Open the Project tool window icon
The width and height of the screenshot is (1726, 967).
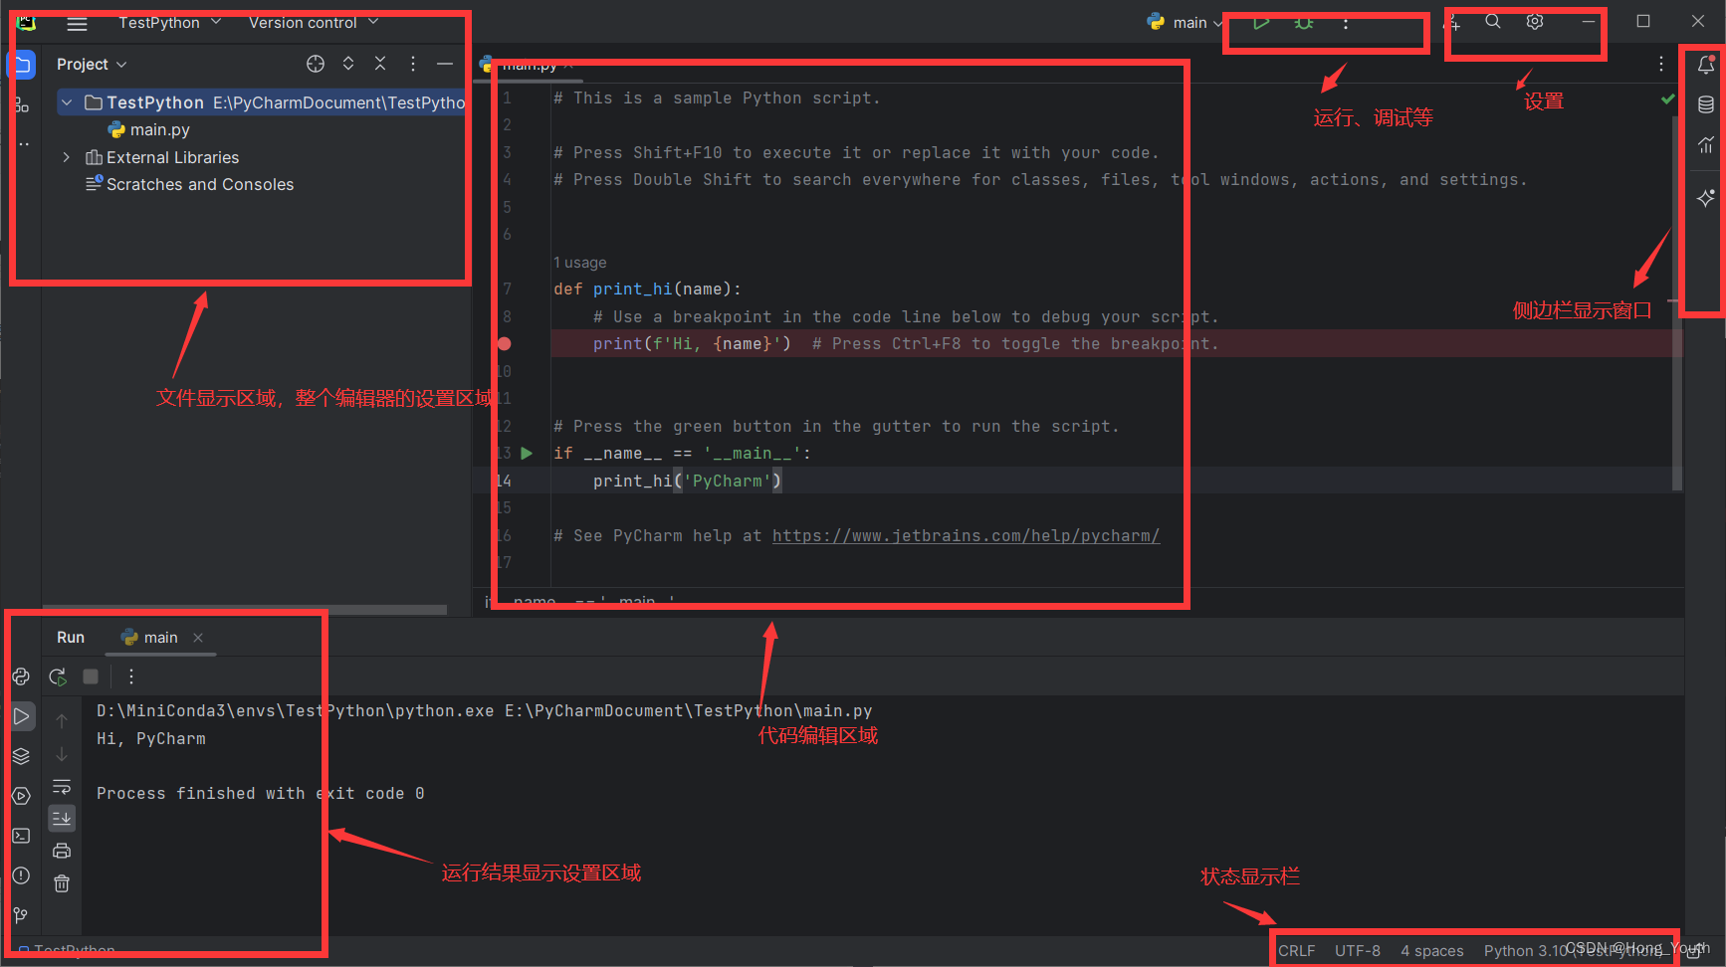point(22,66)
